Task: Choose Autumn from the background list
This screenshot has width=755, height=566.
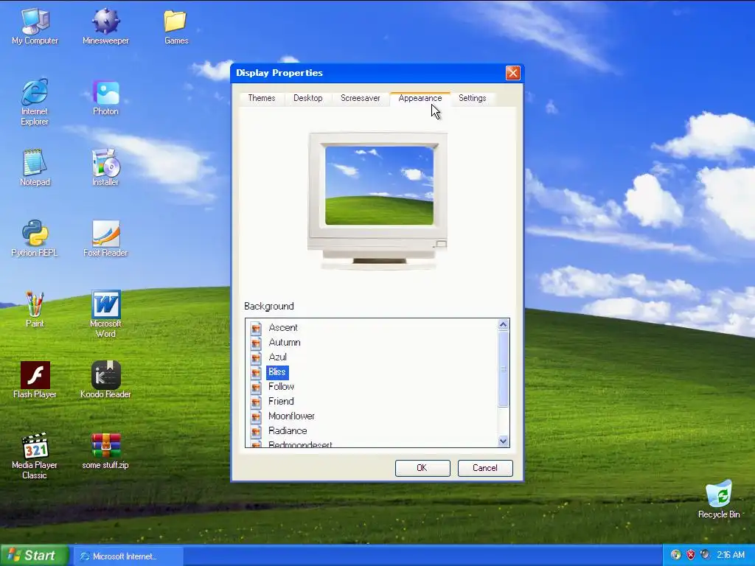Action: [285, 343]
